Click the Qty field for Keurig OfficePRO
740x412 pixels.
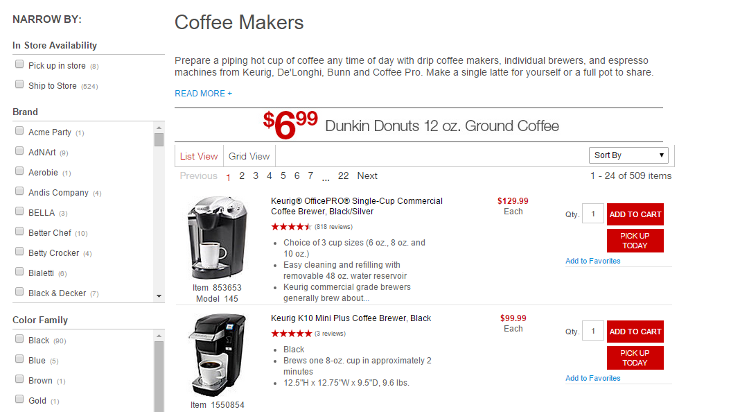593,214
